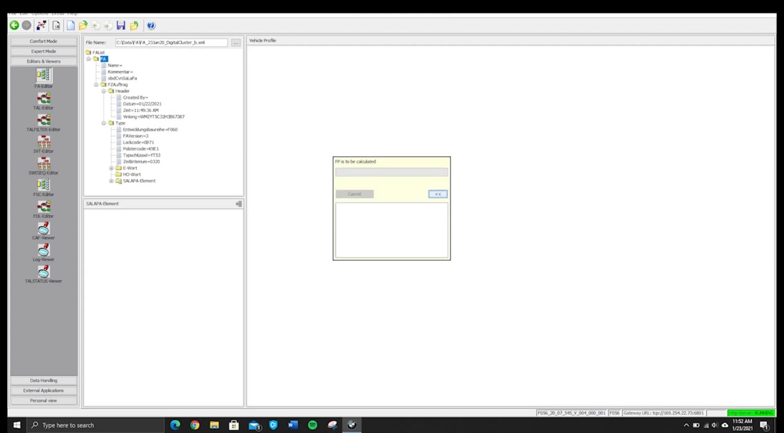Open the TALFILTER-Editor

(44, 123)
